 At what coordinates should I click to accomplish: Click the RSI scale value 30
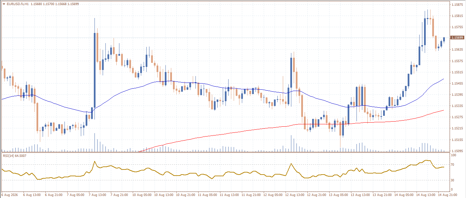pyautogui.click(x=453, y=180)
